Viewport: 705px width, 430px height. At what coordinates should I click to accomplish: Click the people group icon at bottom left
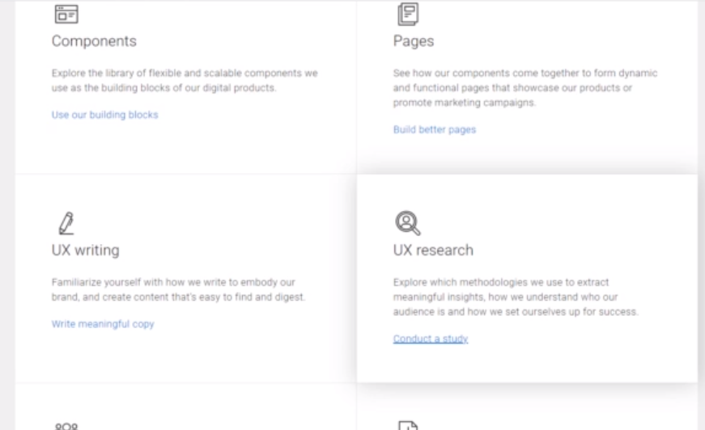(64, 425)
